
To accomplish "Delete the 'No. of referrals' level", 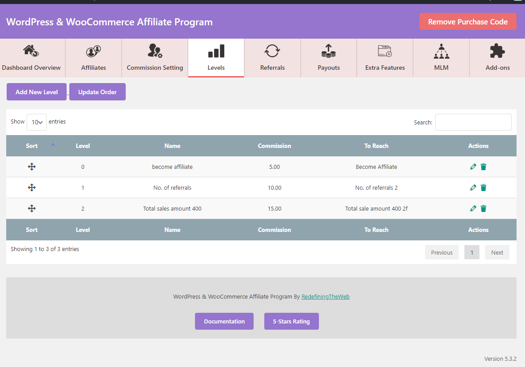I will (484, 187).
